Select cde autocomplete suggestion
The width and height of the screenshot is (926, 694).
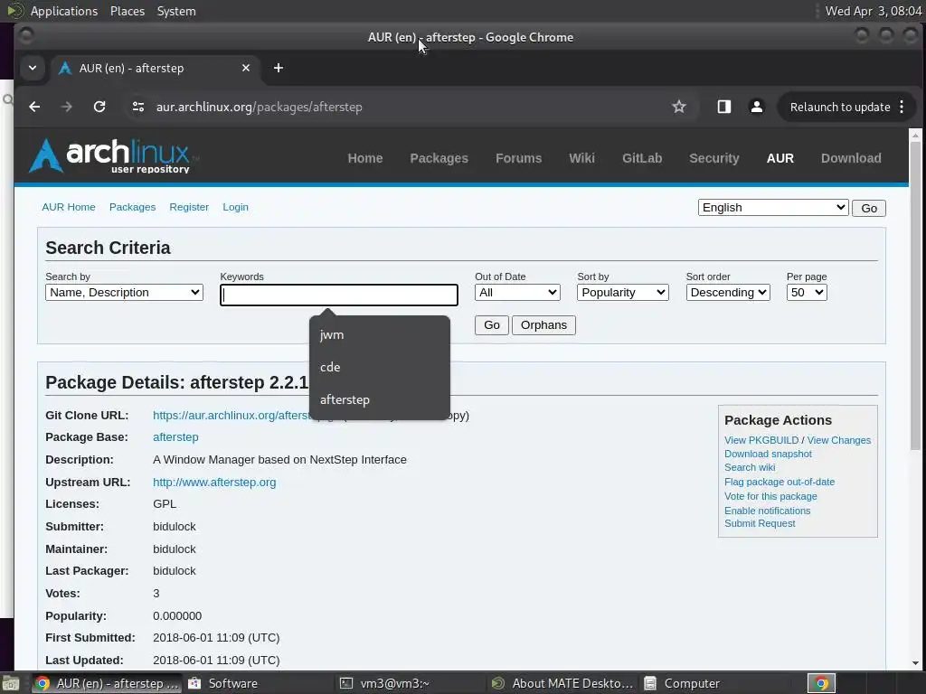click(x=379, y=367)
